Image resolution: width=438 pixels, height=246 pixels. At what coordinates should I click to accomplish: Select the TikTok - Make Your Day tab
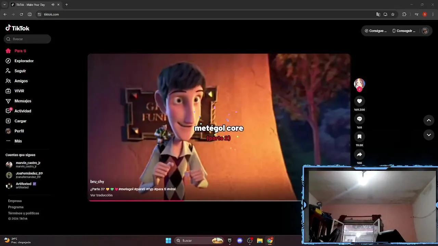pos(35,5)
